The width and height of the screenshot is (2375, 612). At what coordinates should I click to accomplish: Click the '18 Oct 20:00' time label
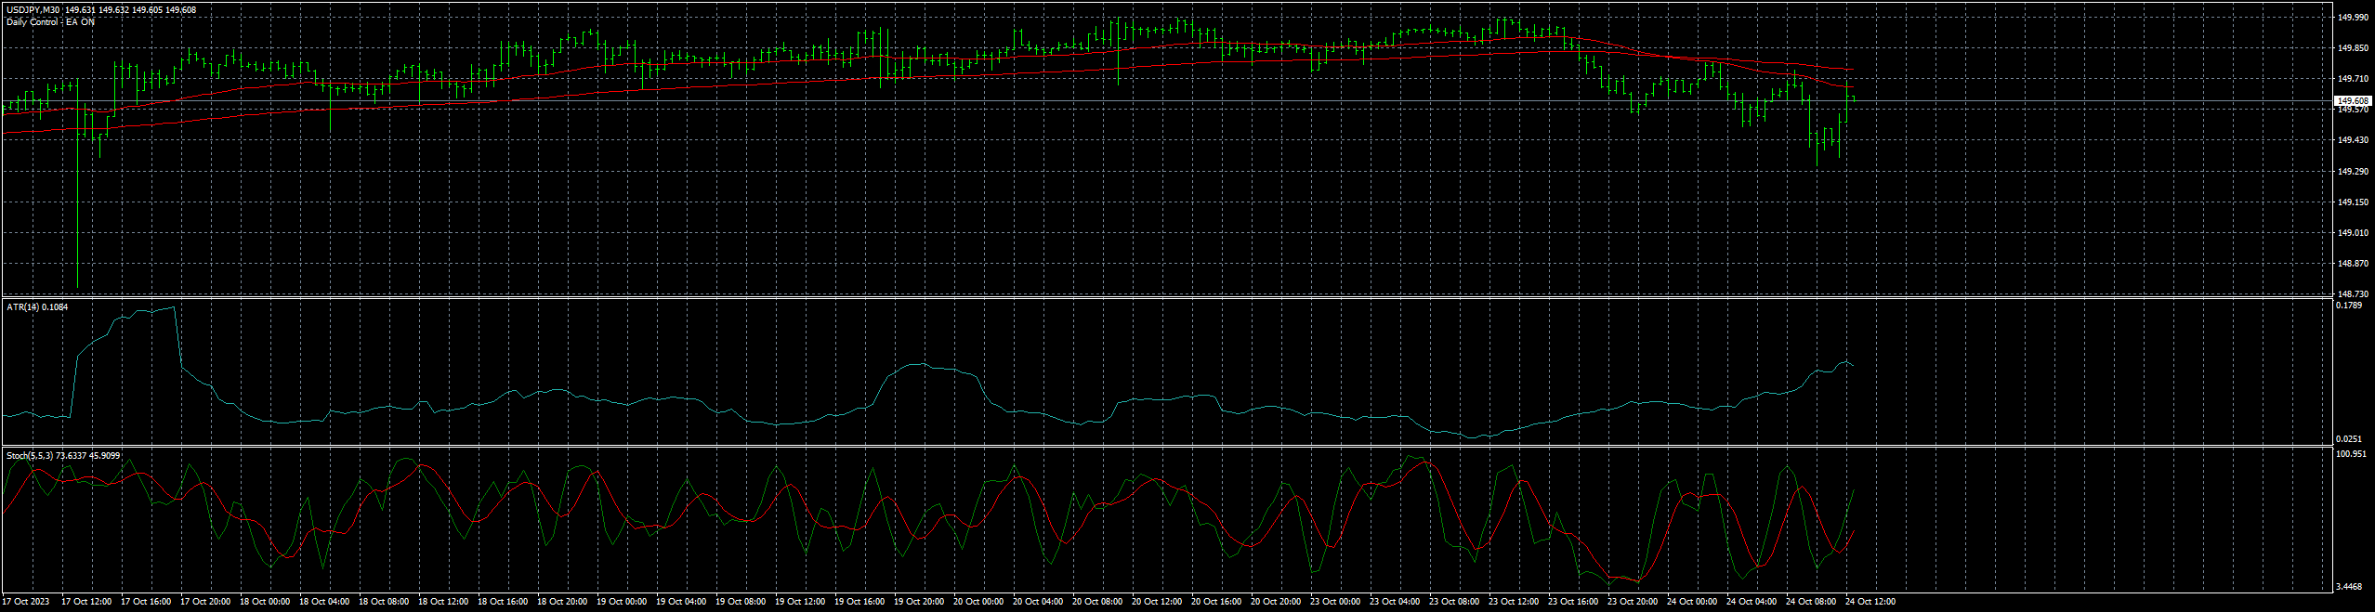coord(562,602)
